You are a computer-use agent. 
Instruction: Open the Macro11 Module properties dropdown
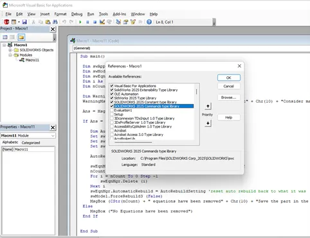click(x=53, y=135)
